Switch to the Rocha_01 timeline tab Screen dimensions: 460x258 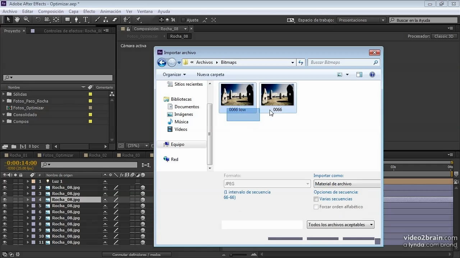tap(18, 155)
